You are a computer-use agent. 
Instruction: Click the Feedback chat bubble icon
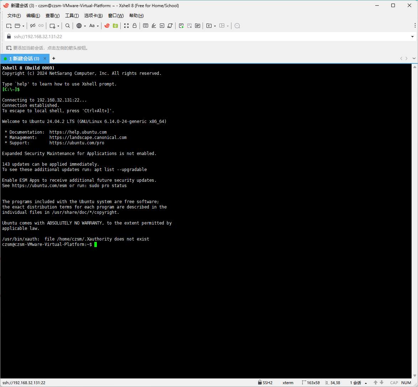[x=237, y=26]
